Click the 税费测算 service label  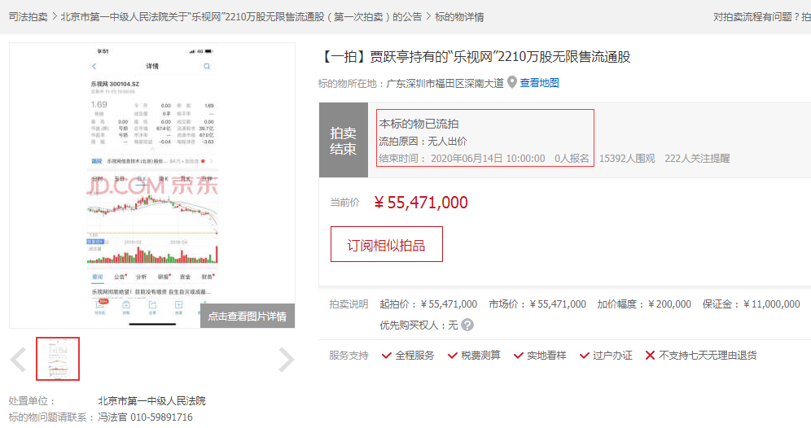[481, 356]
